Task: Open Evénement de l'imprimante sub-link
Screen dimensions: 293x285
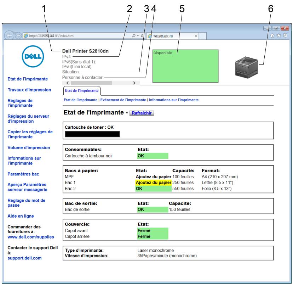Action: [x=123, y=100]
